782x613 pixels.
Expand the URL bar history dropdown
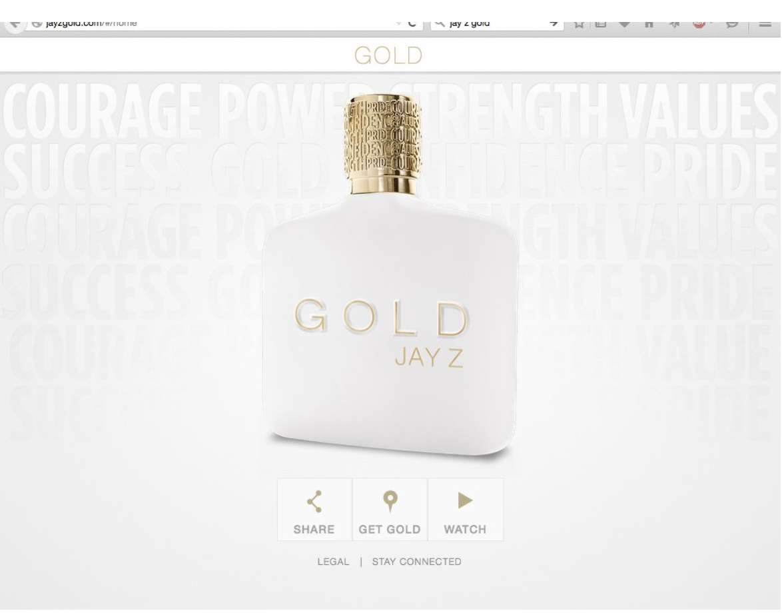point(398,23)
